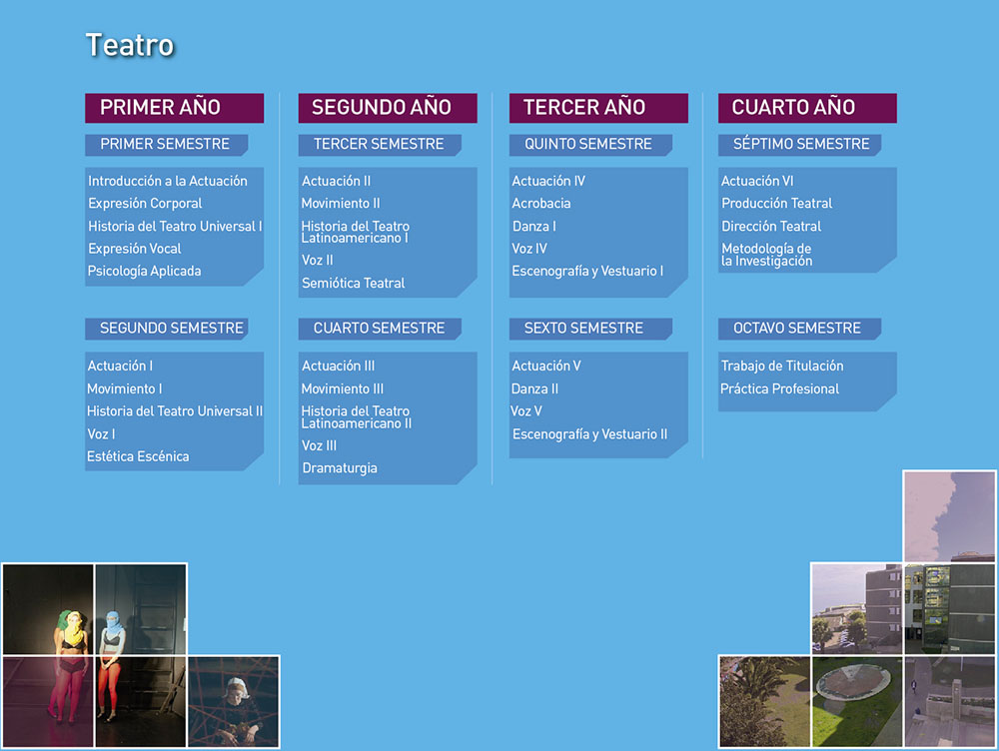Open the SEGUNDO SEMESTRE label
Image resolution: width=999 pixels, height=751 pixels.
click(x=166, y=329)
